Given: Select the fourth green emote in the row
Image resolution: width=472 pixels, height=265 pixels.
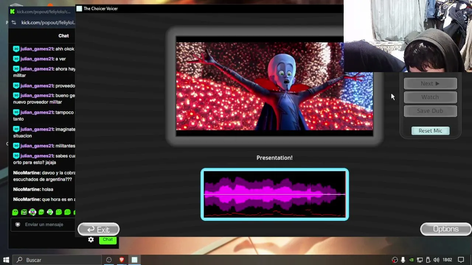Looking at the screenshot, I should pos(41,212).
